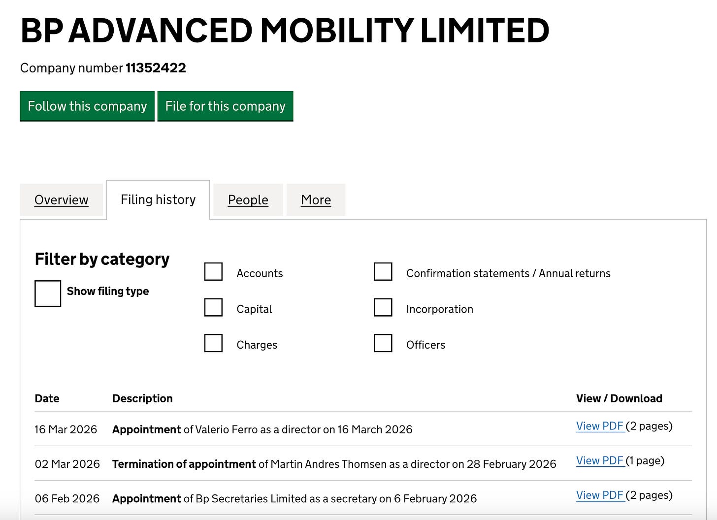Click the Follow this company button
Screen dimensions: 717x520
87,106
